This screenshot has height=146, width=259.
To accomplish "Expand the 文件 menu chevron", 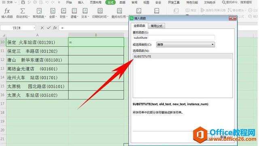I will [x=16, y=2].
